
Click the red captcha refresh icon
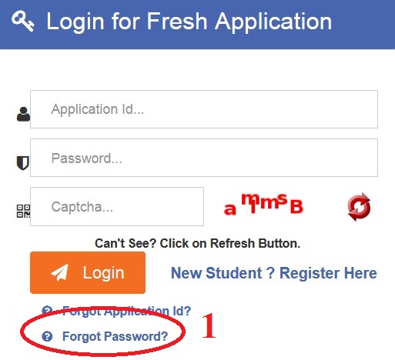359,207
